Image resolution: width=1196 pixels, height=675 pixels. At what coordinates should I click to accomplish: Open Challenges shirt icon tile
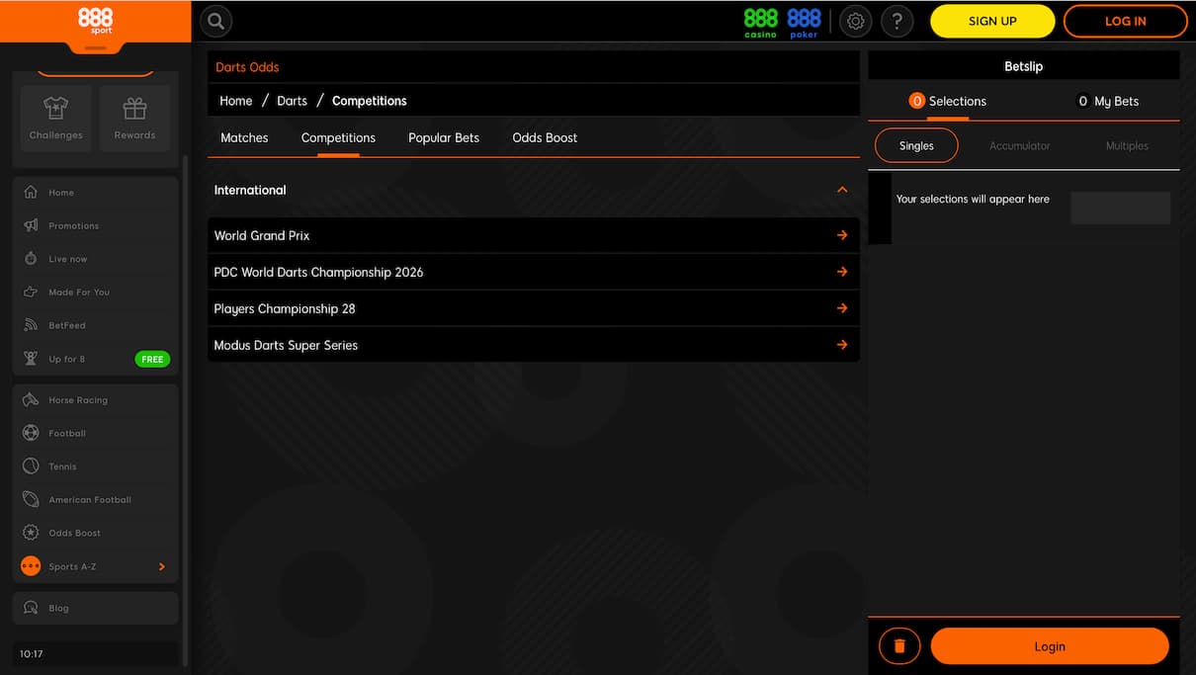[x=56, y=118]
